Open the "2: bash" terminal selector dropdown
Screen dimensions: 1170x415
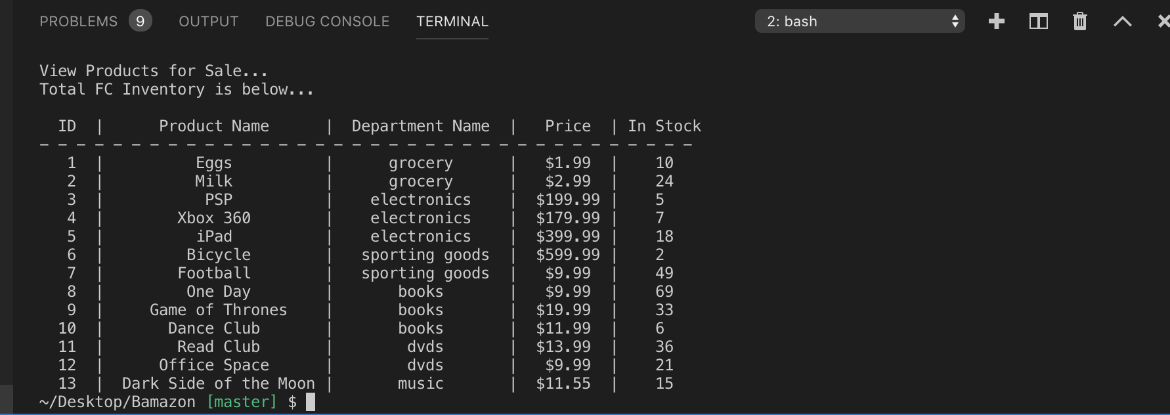point(854,22)
